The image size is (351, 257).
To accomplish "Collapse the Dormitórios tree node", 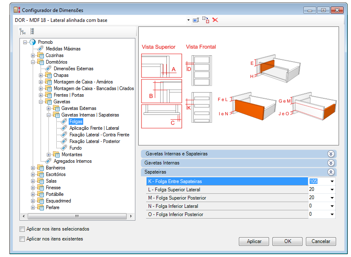I will pyautogui.click(x=33, y=62).
